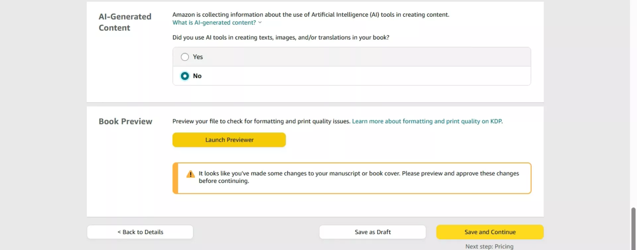Go "Back to Details"
637x250 pixels.
coord(140,232)
